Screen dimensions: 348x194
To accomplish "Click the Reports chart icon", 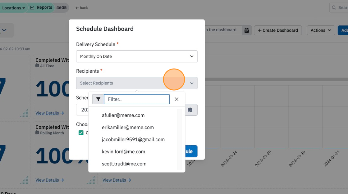I will coord(32,7).
